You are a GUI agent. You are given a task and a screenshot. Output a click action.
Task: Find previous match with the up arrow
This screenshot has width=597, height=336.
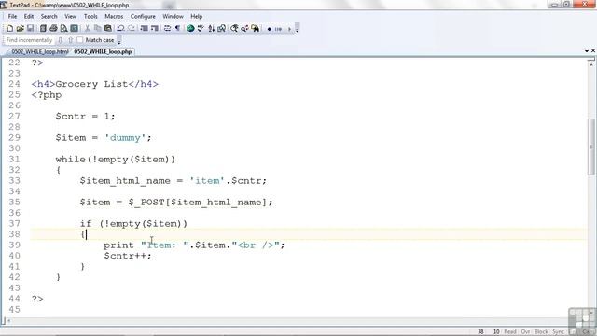point(71,40)
